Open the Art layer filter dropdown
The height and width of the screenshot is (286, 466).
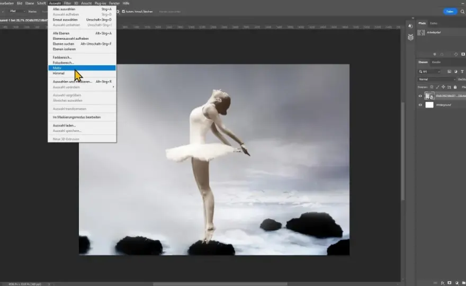(x=429, y=71)
